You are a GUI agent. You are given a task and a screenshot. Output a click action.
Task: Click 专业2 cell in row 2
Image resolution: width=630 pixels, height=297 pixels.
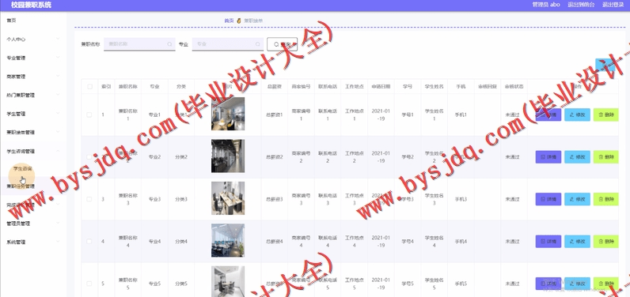[154, 157]
